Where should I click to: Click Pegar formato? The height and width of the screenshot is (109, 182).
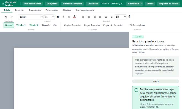pos(92,25)
